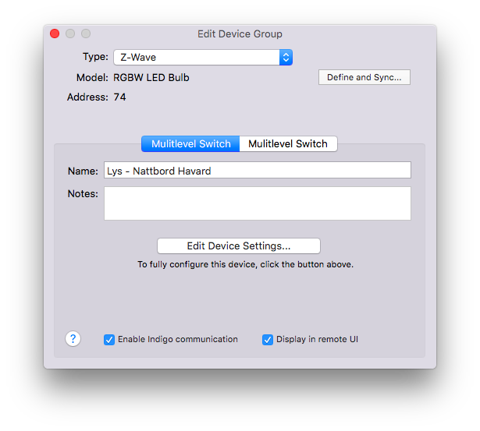This screenshot has width=480, height=431.
Task: Click the Define and Sync button
Action: click(364, 77)
